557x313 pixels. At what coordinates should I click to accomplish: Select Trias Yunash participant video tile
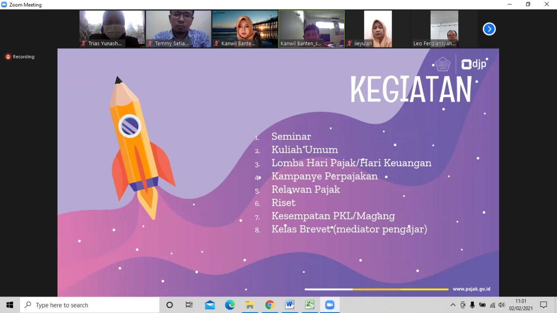(x=112, y=29)
